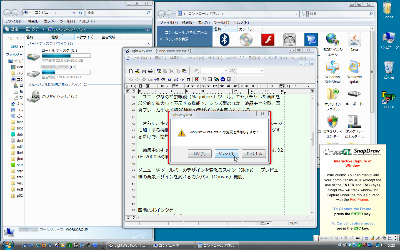Click the Windows Start orb
Screen dimensions: 400x250
click(x=8, y=245)
